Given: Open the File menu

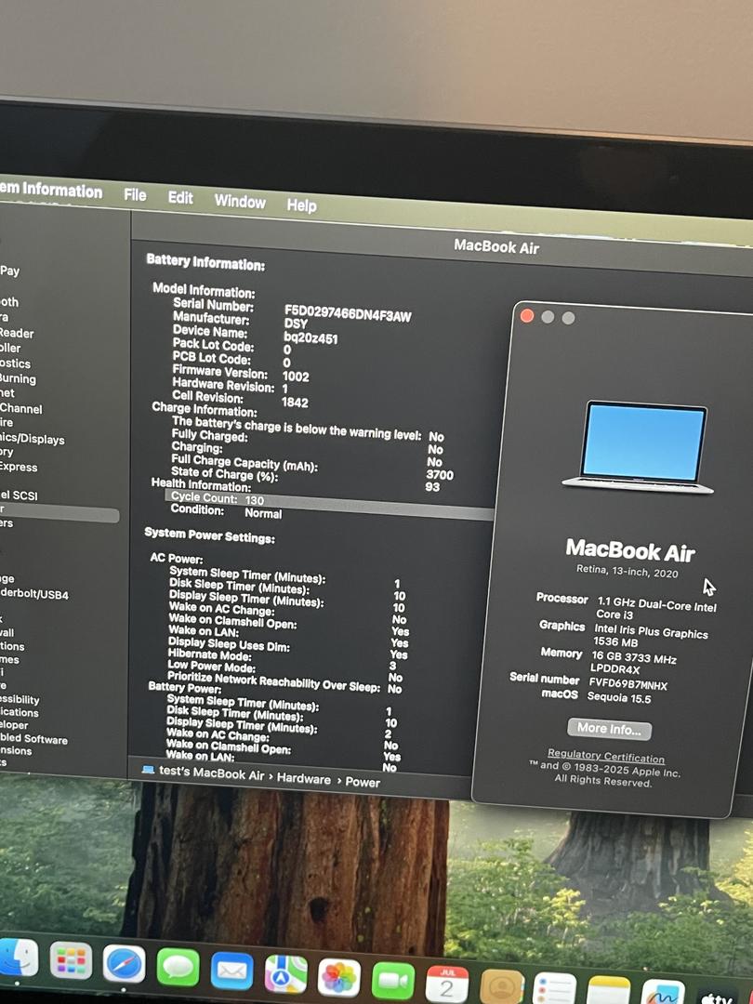Looking at the screenshot, I should click(x=135, y=195).
